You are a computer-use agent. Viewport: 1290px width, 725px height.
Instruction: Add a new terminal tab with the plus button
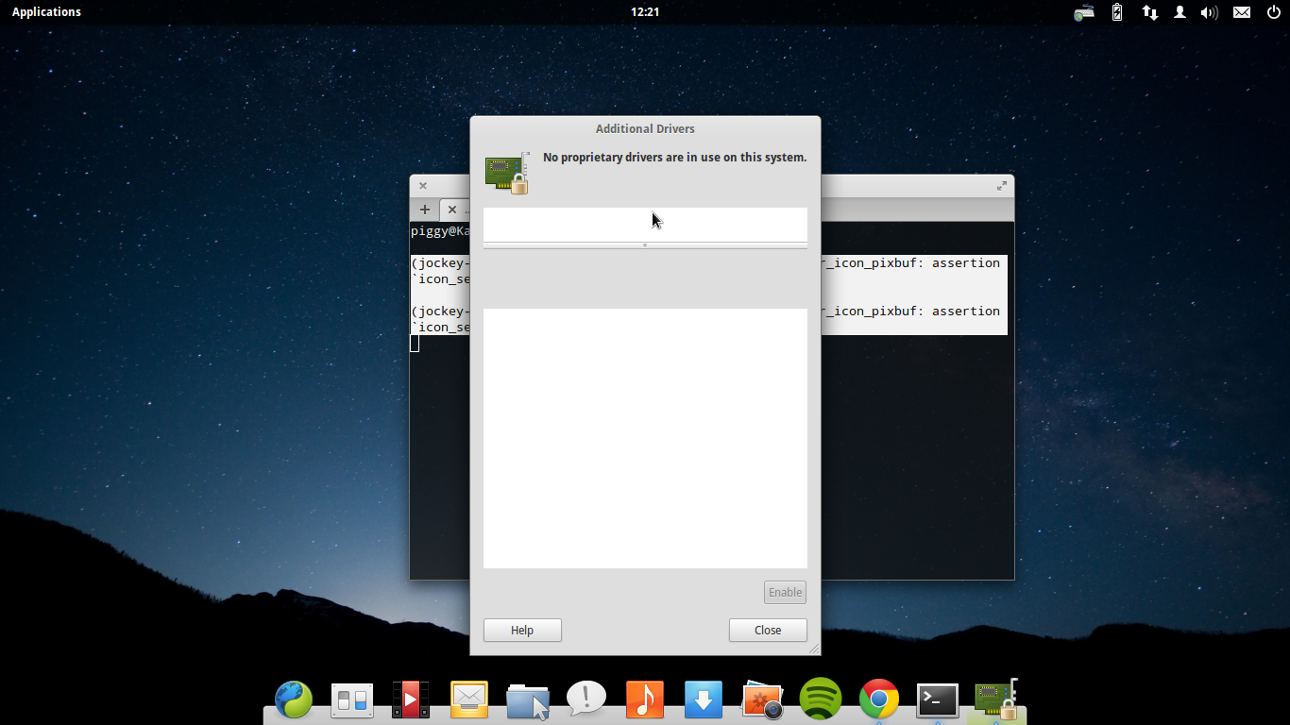(425, 210)
